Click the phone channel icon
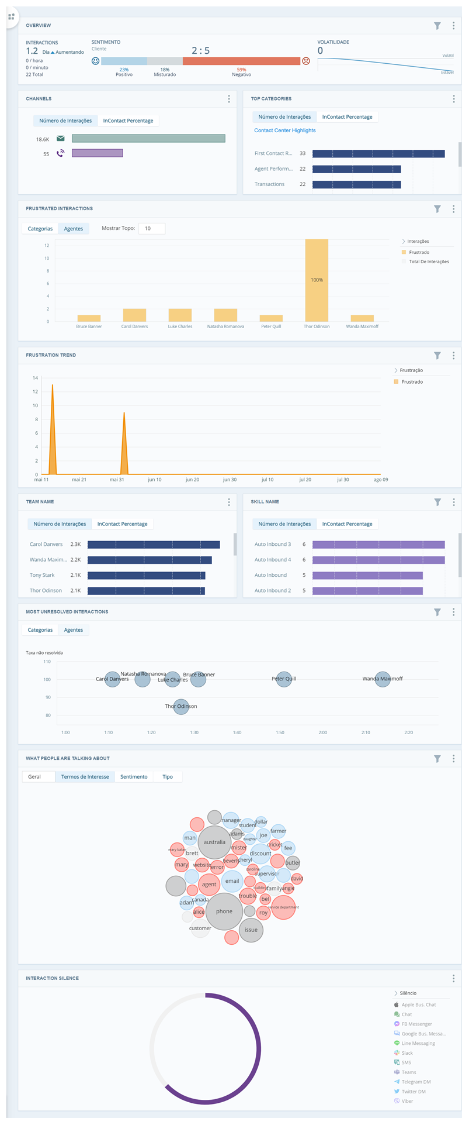 pos(61,153)
